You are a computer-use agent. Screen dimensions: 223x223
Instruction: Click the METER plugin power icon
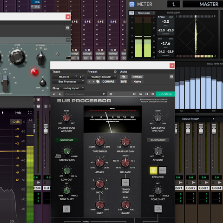132,4
